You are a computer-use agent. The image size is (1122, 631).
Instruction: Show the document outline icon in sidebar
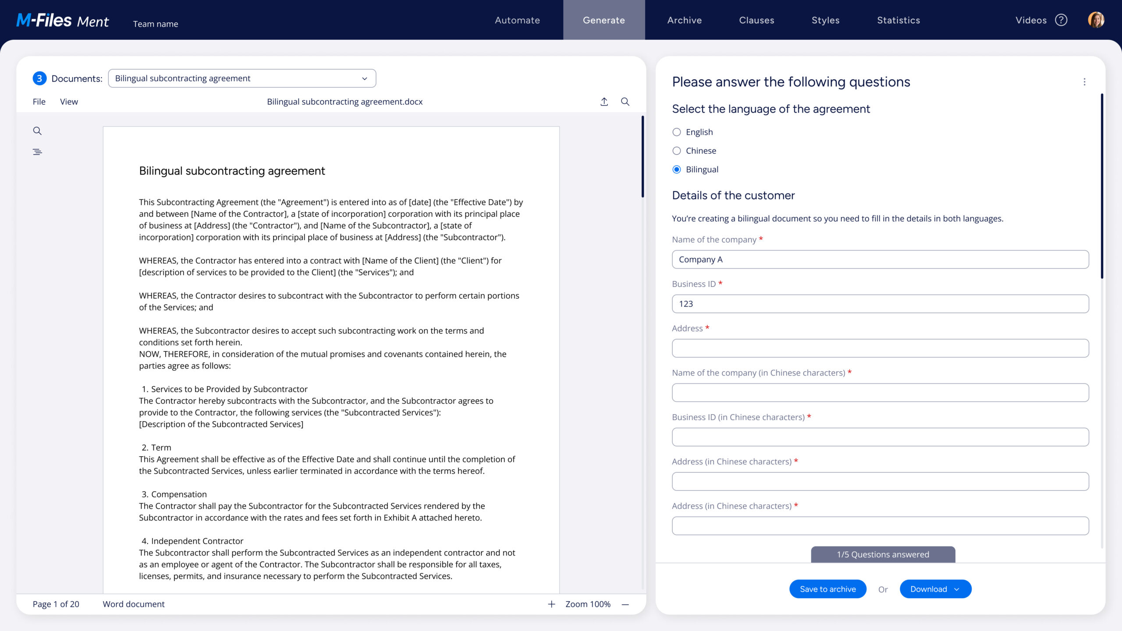click(x=37, y=152)
